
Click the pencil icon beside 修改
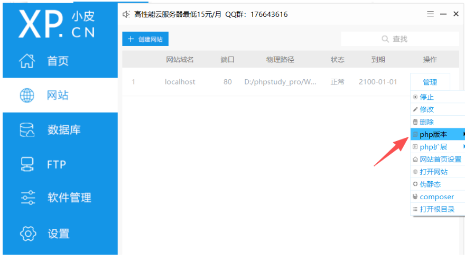coord(415,109)
